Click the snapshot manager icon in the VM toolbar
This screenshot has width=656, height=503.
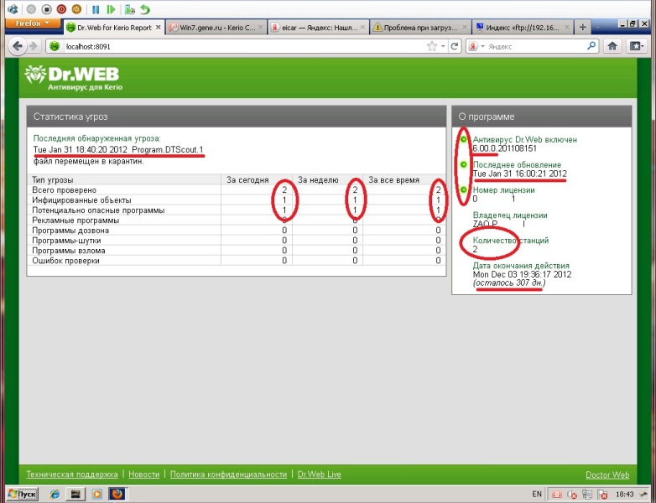click(x=130, y=9)
